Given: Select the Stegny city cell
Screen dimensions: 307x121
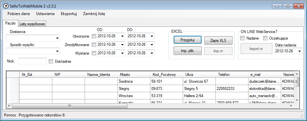Looking at the screenshot, I should pos(134,89).
